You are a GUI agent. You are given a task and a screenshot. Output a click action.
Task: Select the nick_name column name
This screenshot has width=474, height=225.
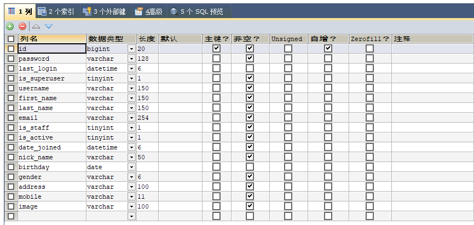pyautogui.click(x=52, y=157)
